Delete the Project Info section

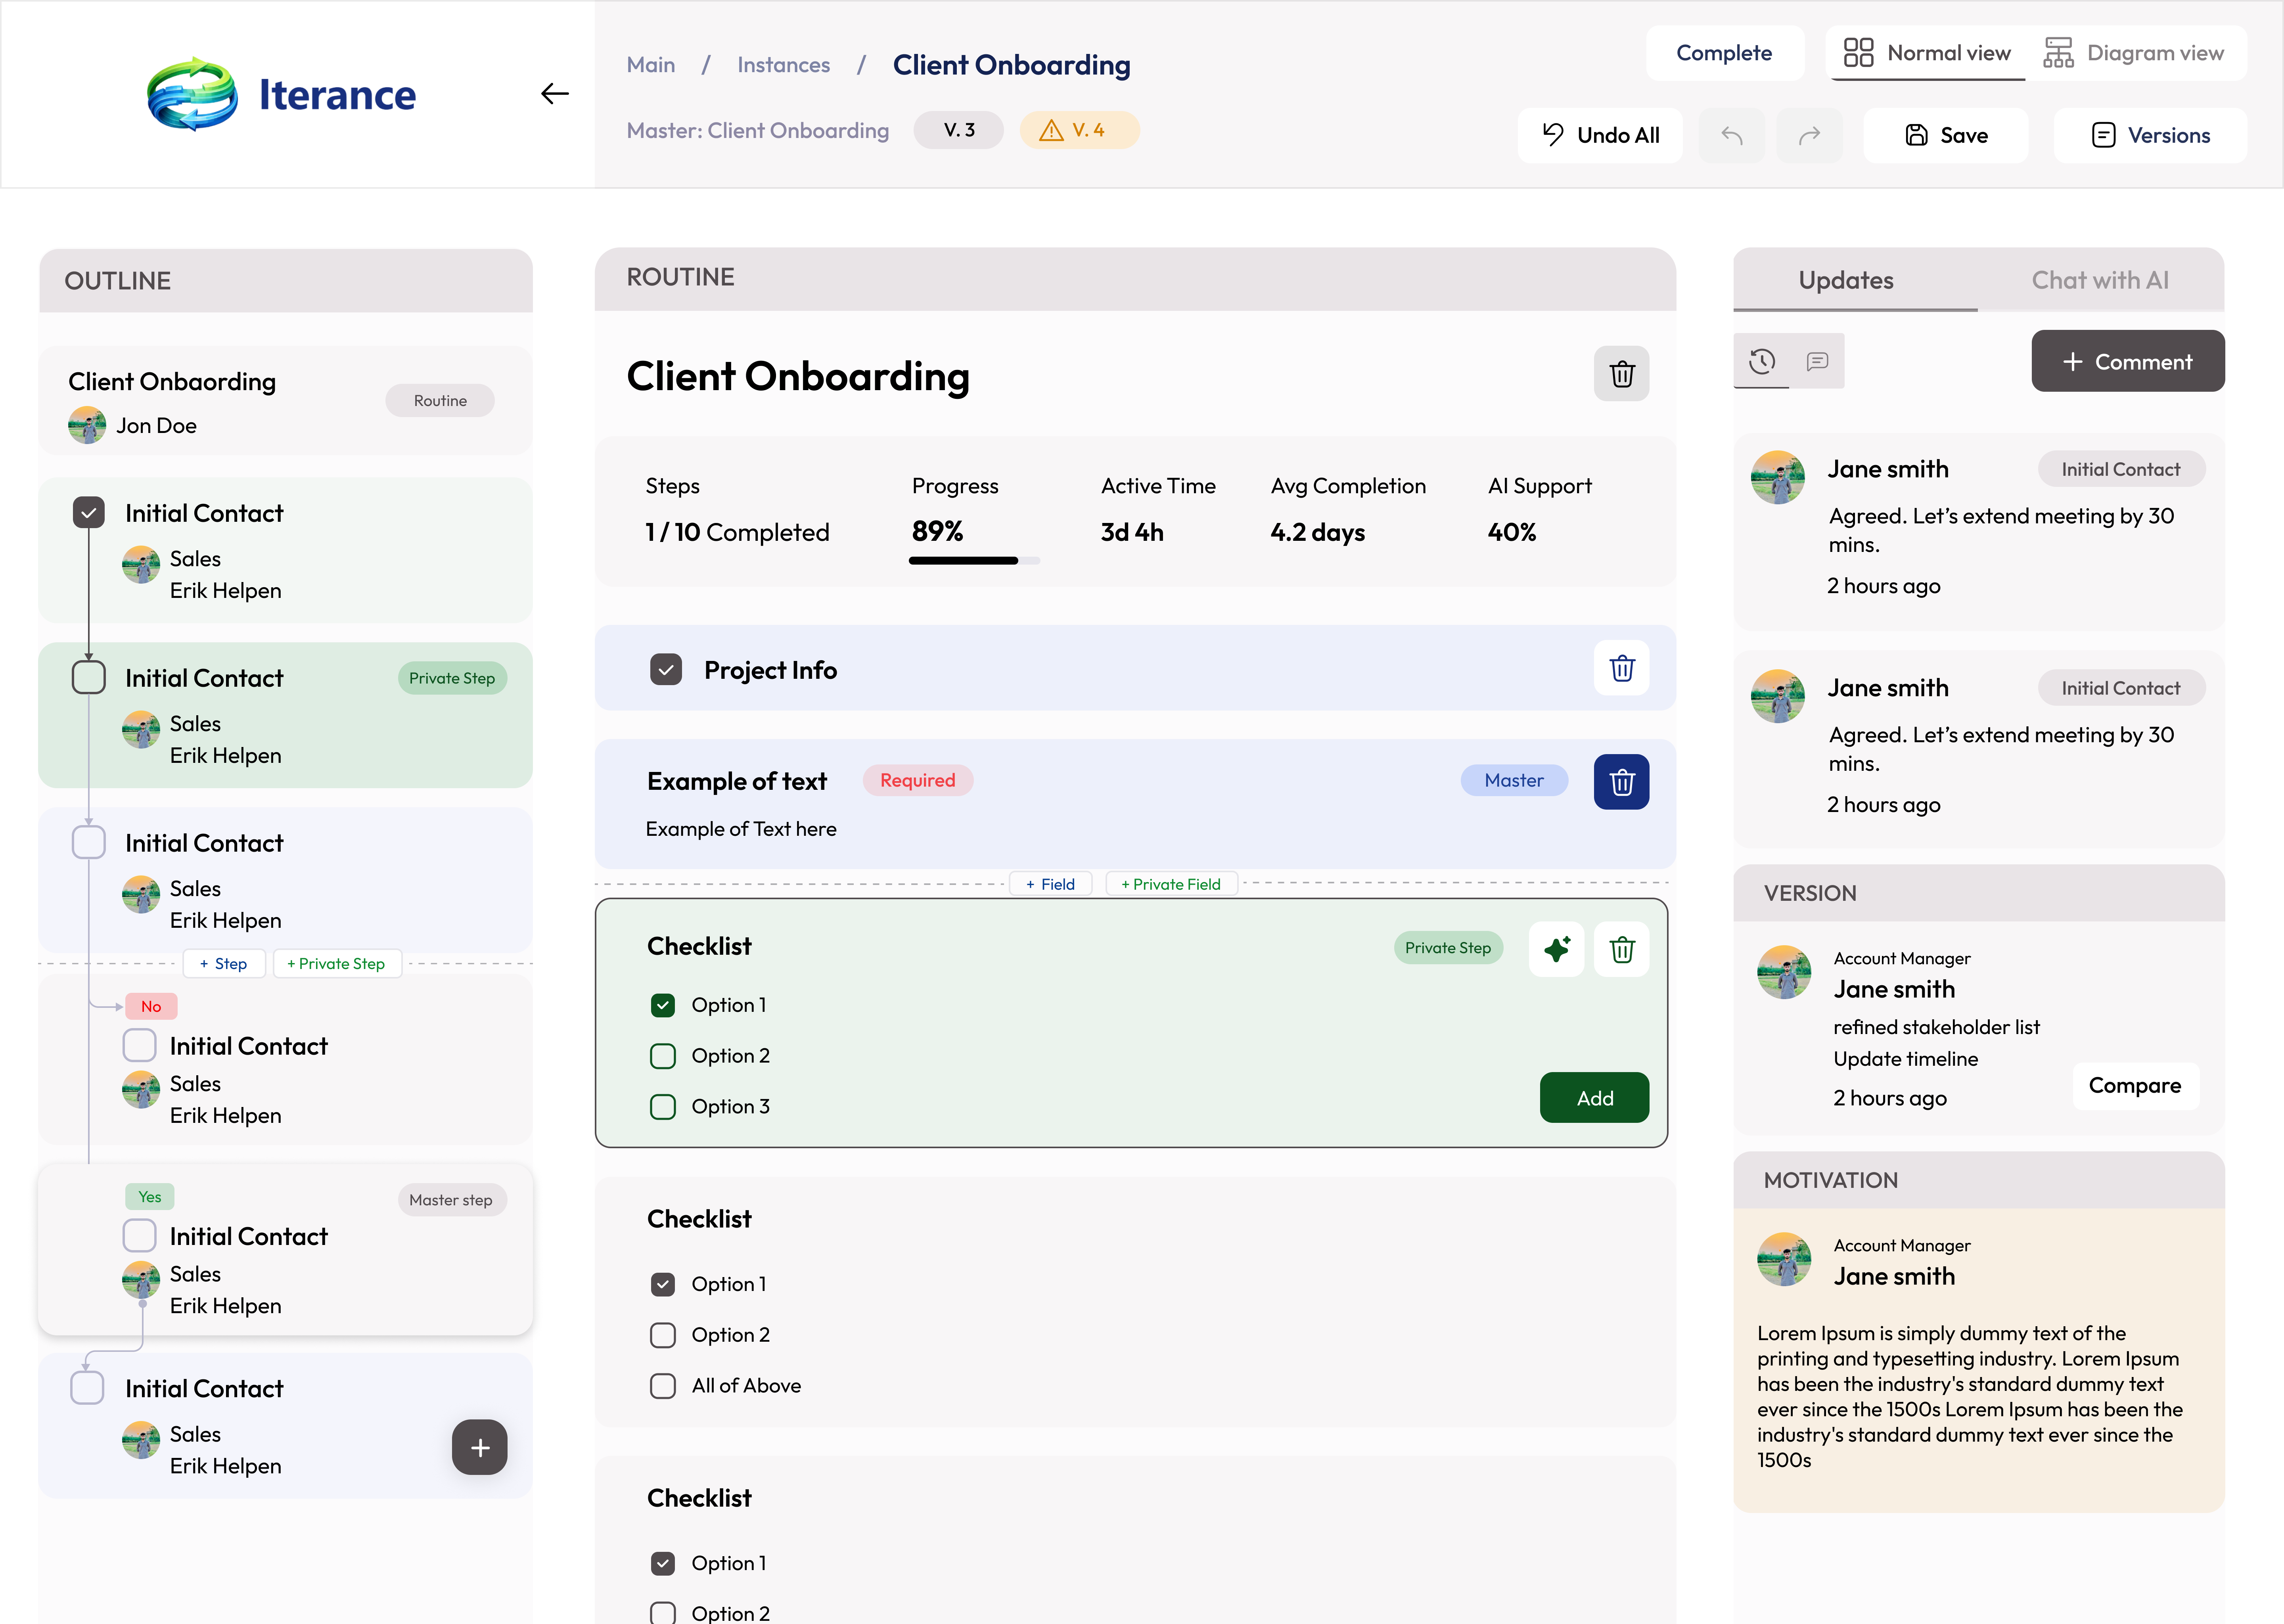pyautogui.click(x=1621, y=668)
